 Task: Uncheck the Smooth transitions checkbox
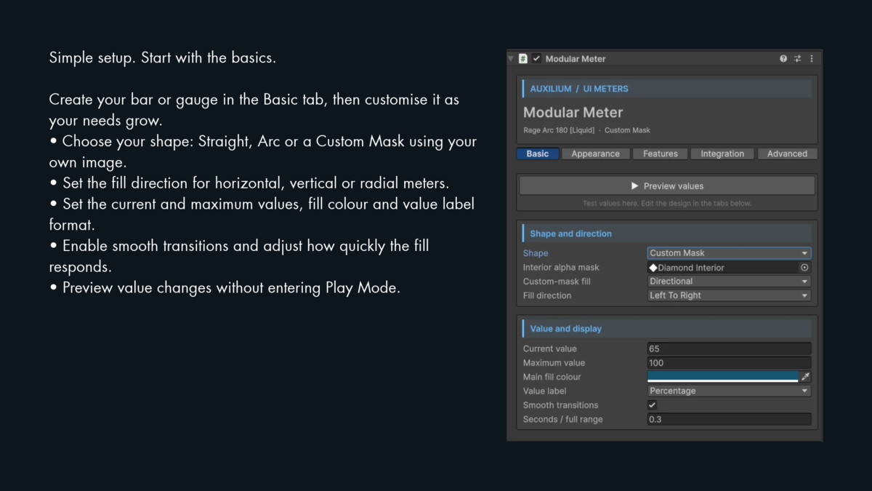pyautogui.click(x=652, y=405)
